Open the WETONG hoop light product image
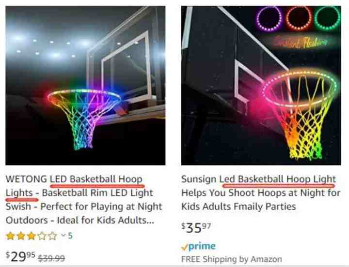349x267 pixels. [x=85, y=86]
